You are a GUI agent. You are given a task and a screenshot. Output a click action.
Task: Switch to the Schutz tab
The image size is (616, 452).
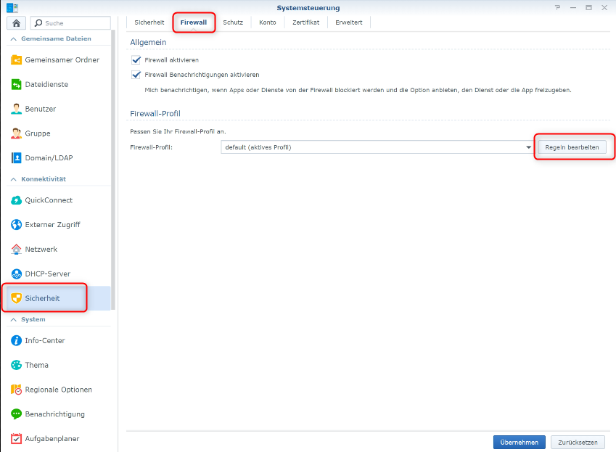click(233, 22)
